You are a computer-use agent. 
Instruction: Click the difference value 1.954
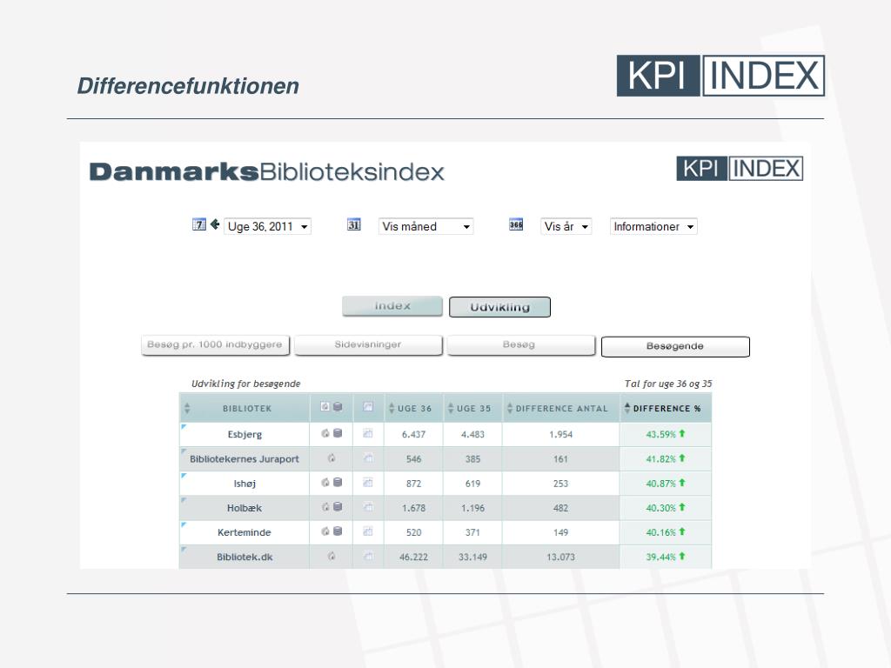(x=561, y=435)
